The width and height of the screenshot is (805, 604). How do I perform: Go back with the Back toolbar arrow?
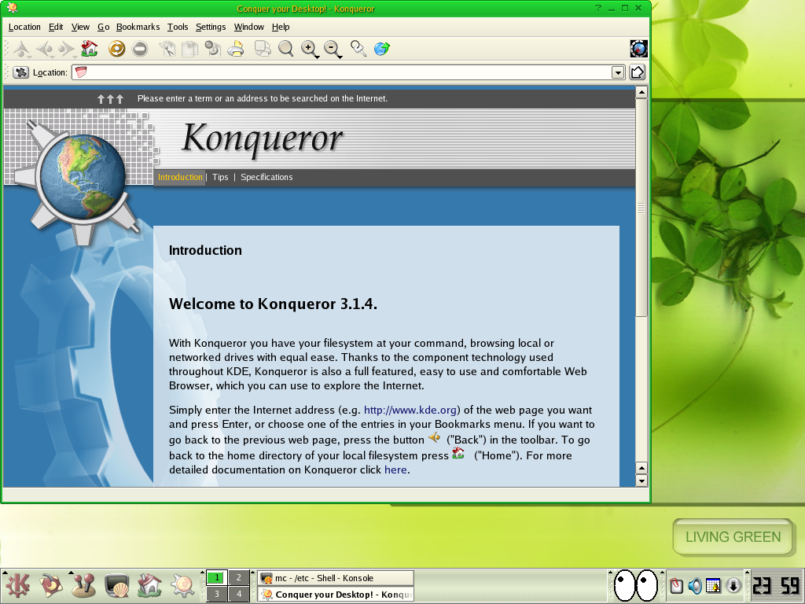(45, 49)
